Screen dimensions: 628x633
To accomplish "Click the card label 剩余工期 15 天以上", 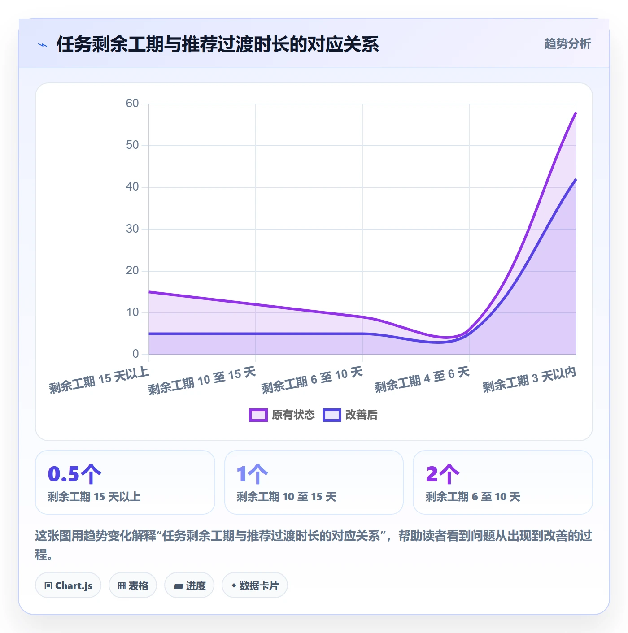I will point(94,497).
